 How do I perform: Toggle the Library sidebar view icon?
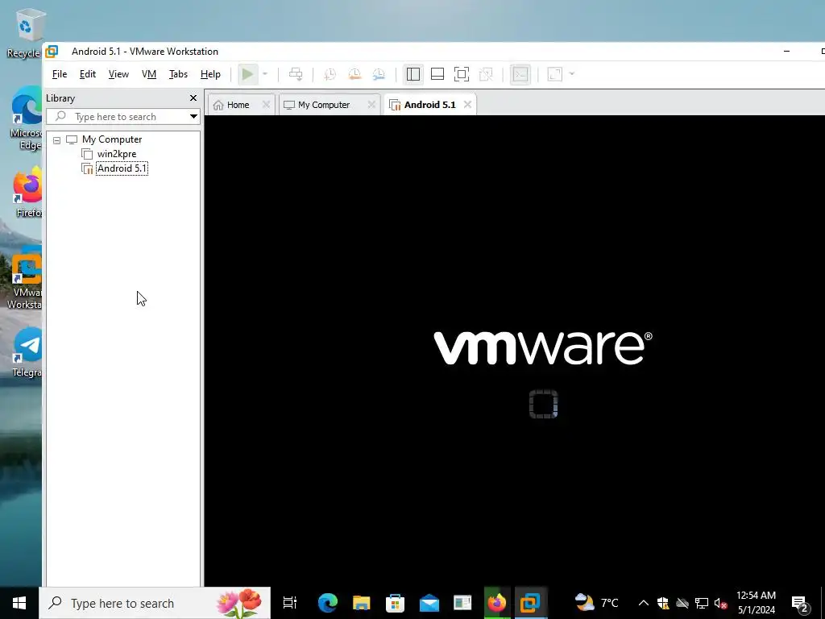point(413,74)
